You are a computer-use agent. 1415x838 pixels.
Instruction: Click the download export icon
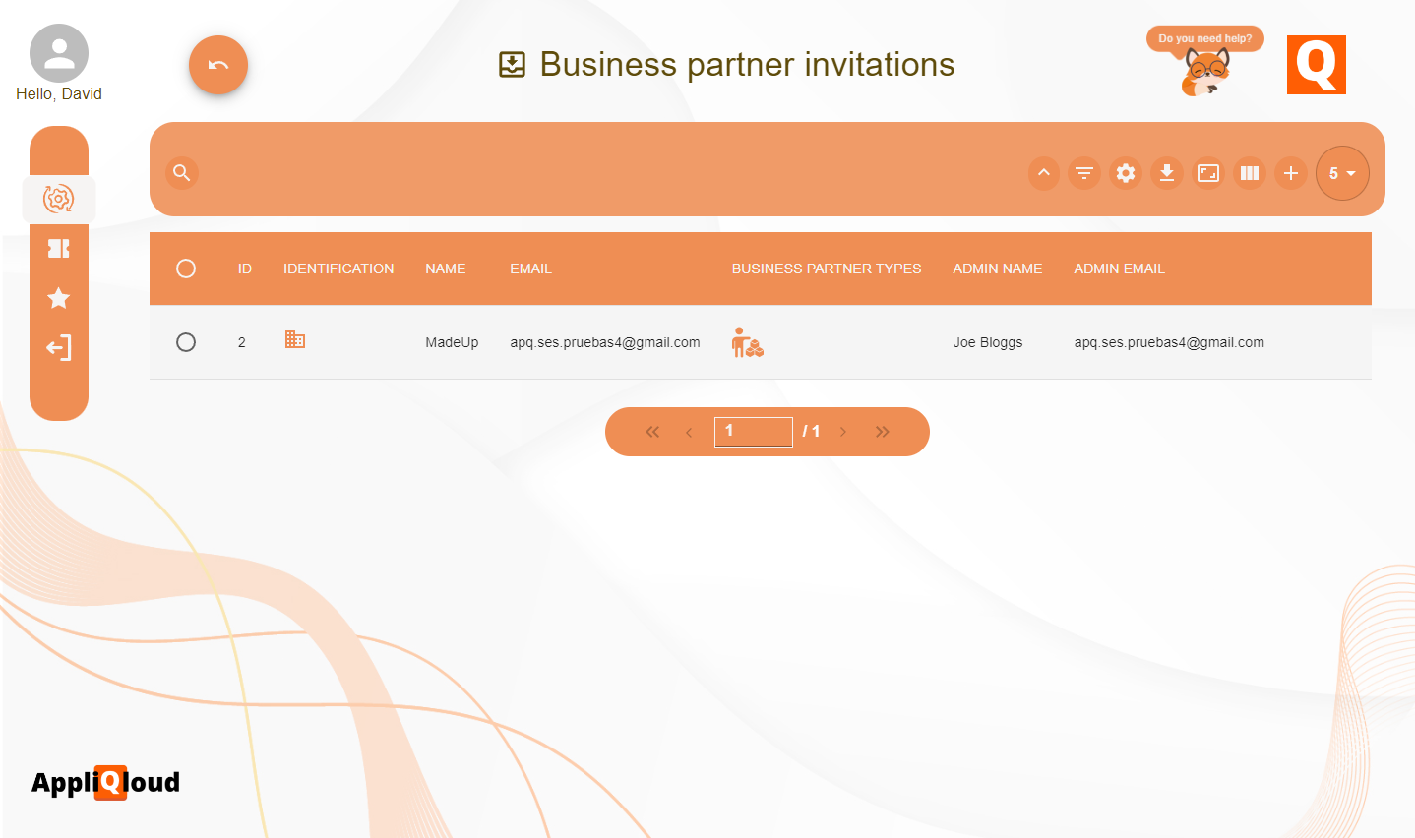pyautogui.click(x=1167, y=173)
